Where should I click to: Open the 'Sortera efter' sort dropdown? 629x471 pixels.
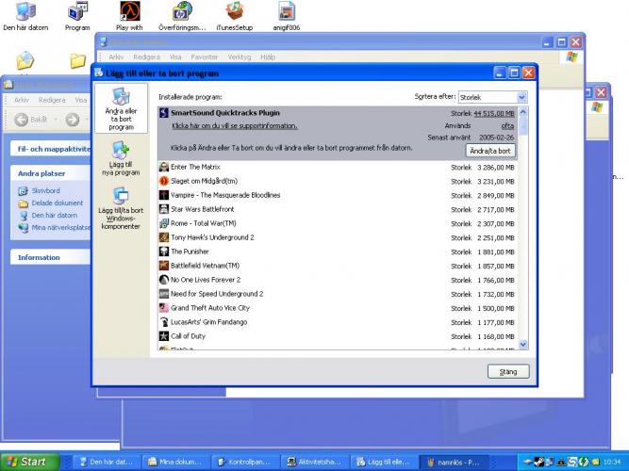[x=521, y=96]
